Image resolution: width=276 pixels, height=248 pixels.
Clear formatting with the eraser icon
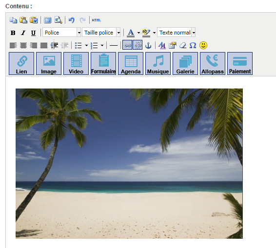(x=183, y=45)
